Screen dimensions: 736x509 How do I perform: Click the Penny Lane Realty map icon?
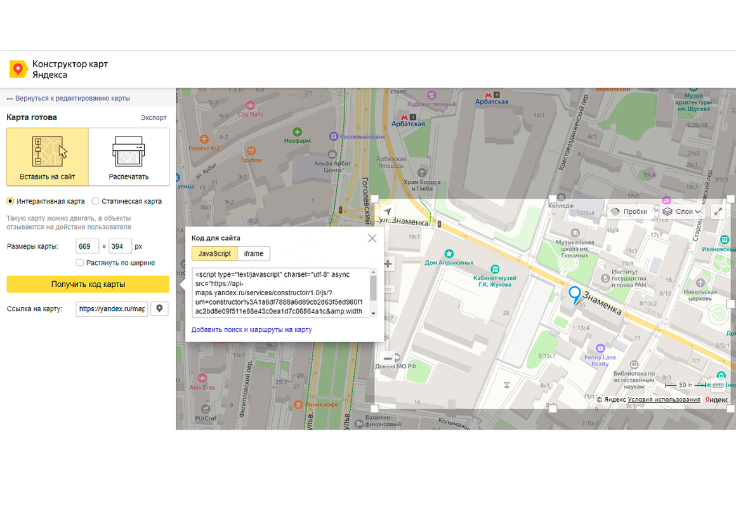(600, 348)
